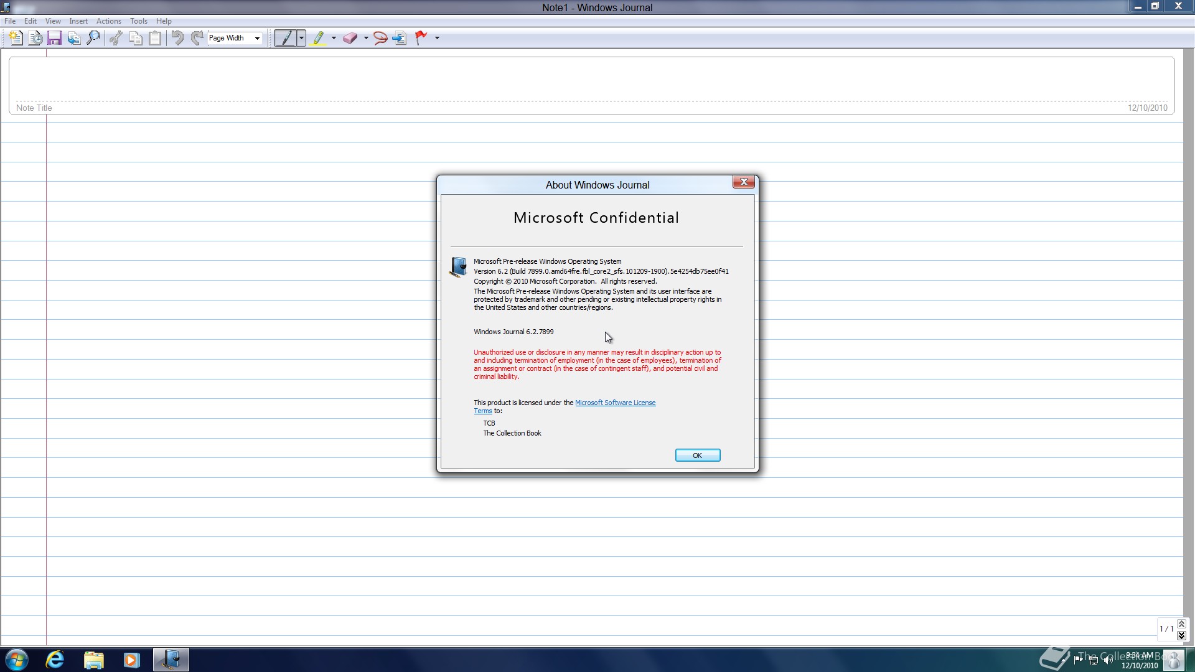Click the red Flag tool icon

point(421,38)
